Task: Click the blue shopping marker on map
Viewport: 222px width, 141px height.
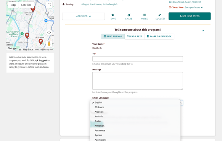Action: point(46,21)
